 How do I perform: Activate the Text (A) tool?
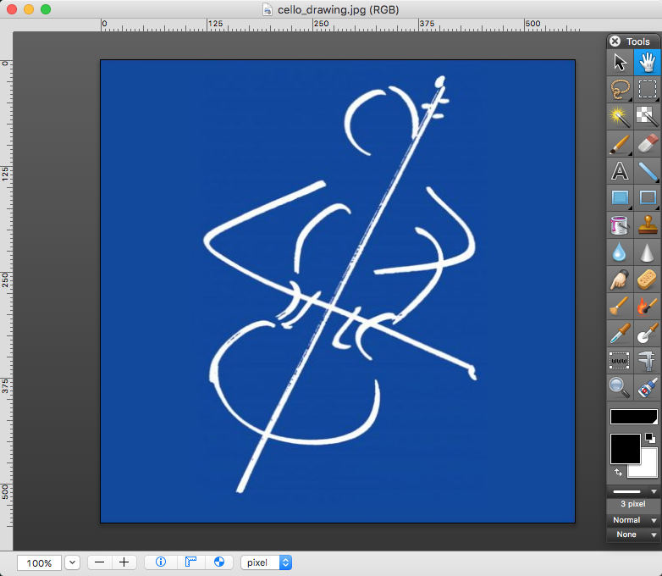coord(620,171)
